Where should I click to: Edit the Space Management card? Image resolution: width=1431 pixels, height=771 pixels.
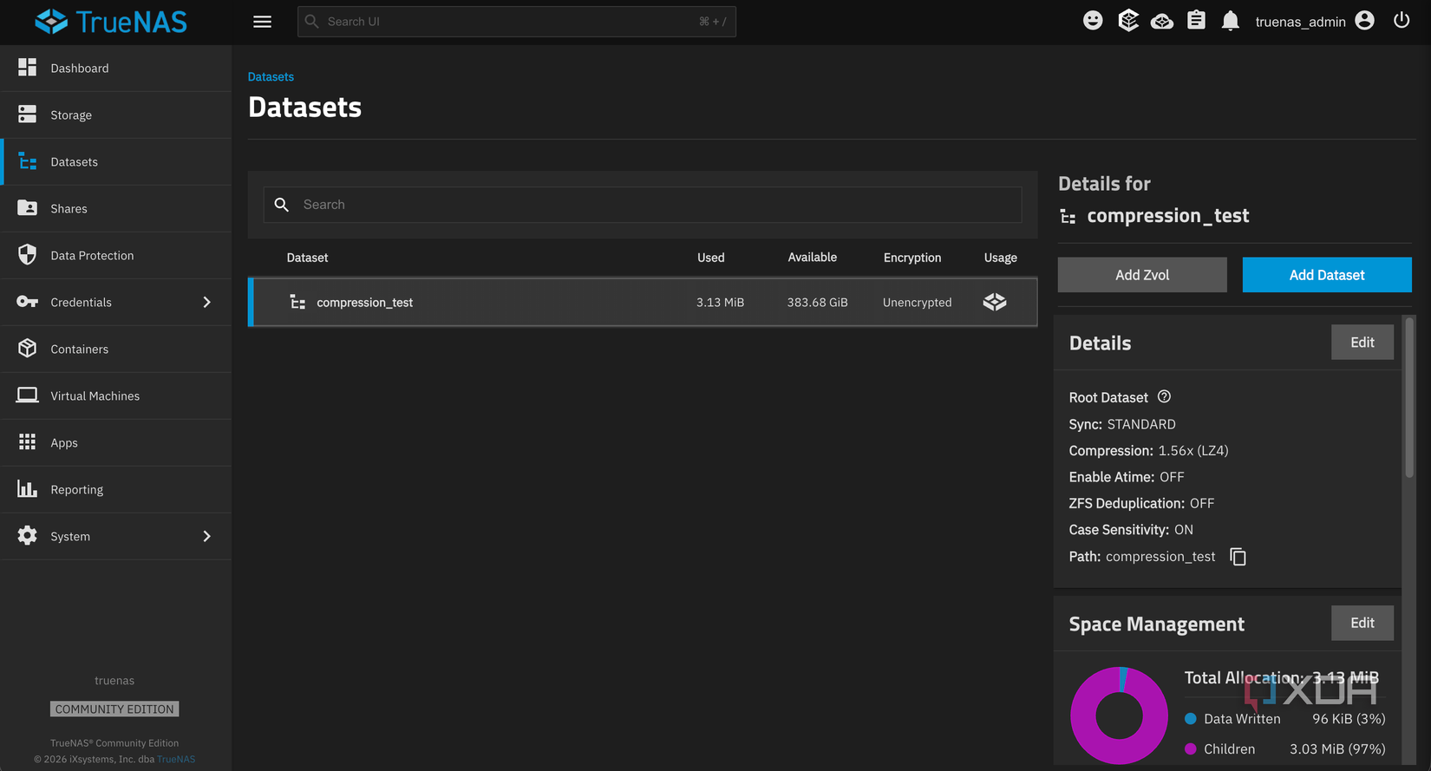coord(1362,623)
